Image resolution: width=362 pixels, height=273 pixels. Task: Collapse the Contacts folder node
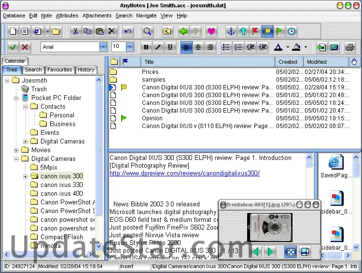pyautogui.click(x=26, y=107)
